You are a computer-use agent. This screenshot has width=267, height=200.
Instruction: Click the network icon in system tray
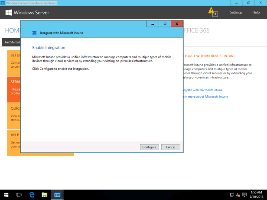click(232, 195)
